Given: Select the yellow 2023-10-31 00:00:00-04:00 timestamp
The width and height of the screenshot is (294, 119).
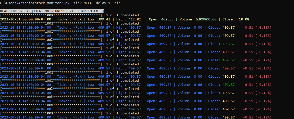Looking at the screenshot, I should (x=26, y=19).
